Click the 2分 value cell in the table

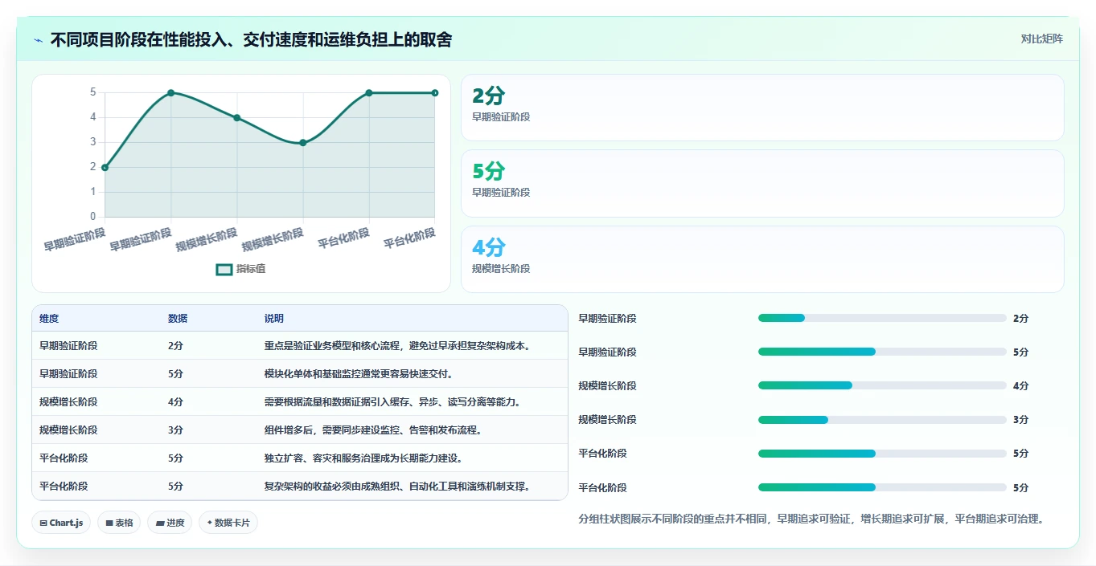coord(175,346)
